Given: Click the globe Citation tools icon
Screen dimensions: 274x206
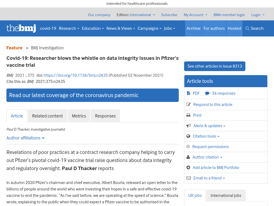Looking at the screenshot, I should (188, 136).
